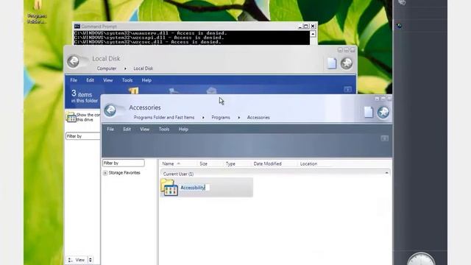Navigate to Programs Folder and Fast Items breadcrumb
471x265 pixels.
164,118
